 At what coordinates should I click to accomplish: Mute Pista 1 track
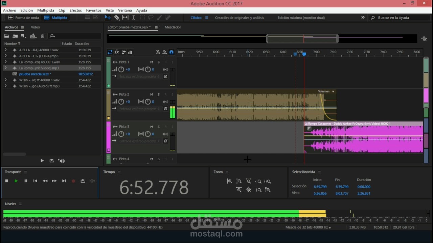click(x=152, y=62)
